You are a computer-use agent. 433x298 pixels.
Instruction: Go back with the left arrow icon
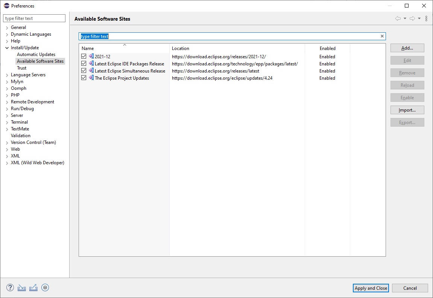[x=398, y=18]
